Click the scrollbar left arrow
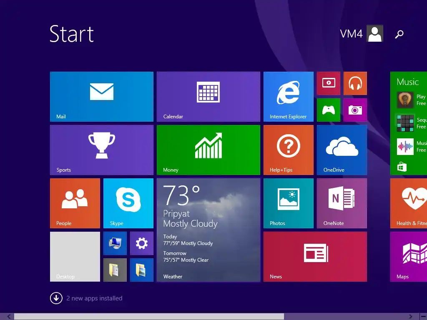This screenshot has width=427, height=320. tap(9, 317)
